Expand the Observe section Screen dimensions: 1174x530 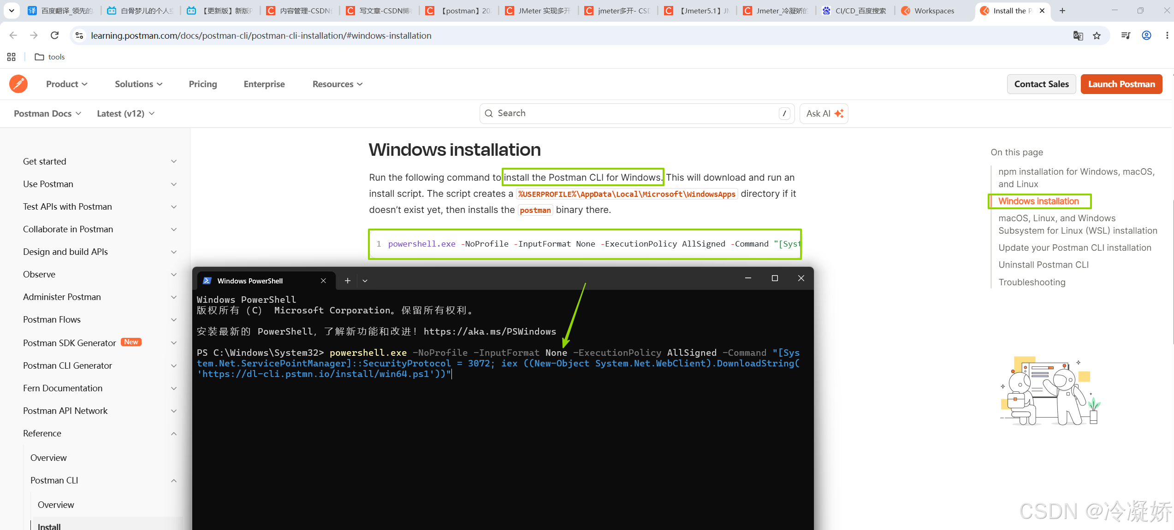coord(100,274)
